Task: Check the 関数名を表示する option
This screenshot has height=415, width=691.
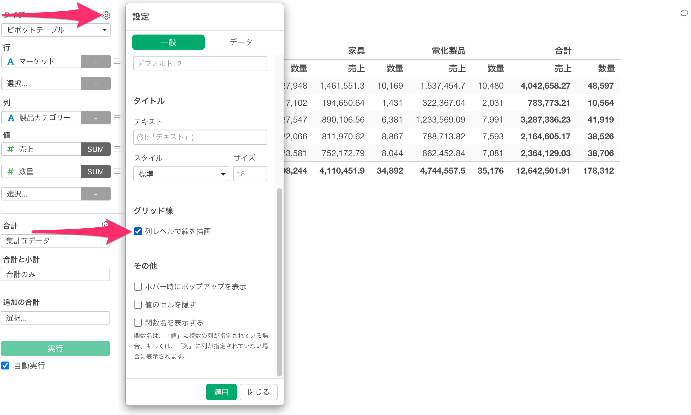Action: click(x=138, y=323)
